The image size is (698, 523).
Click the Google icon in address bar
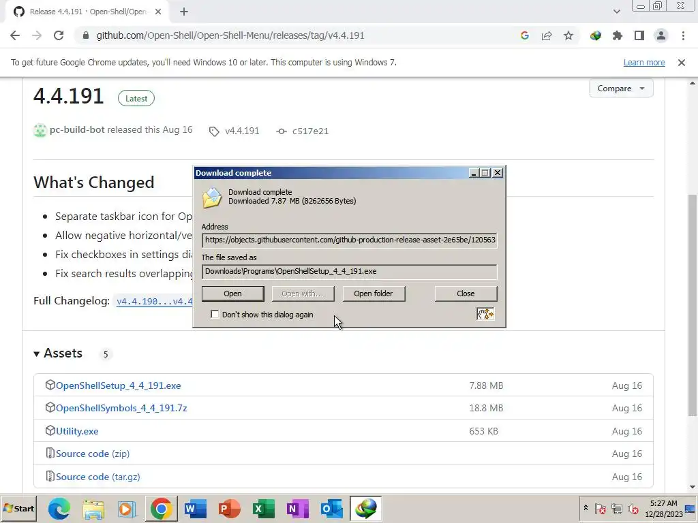click(x=524, y=35)
